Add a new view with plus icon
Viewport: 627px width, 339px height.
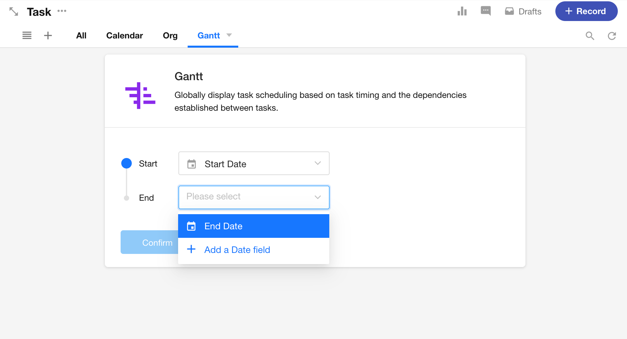[x=48, y=35]
